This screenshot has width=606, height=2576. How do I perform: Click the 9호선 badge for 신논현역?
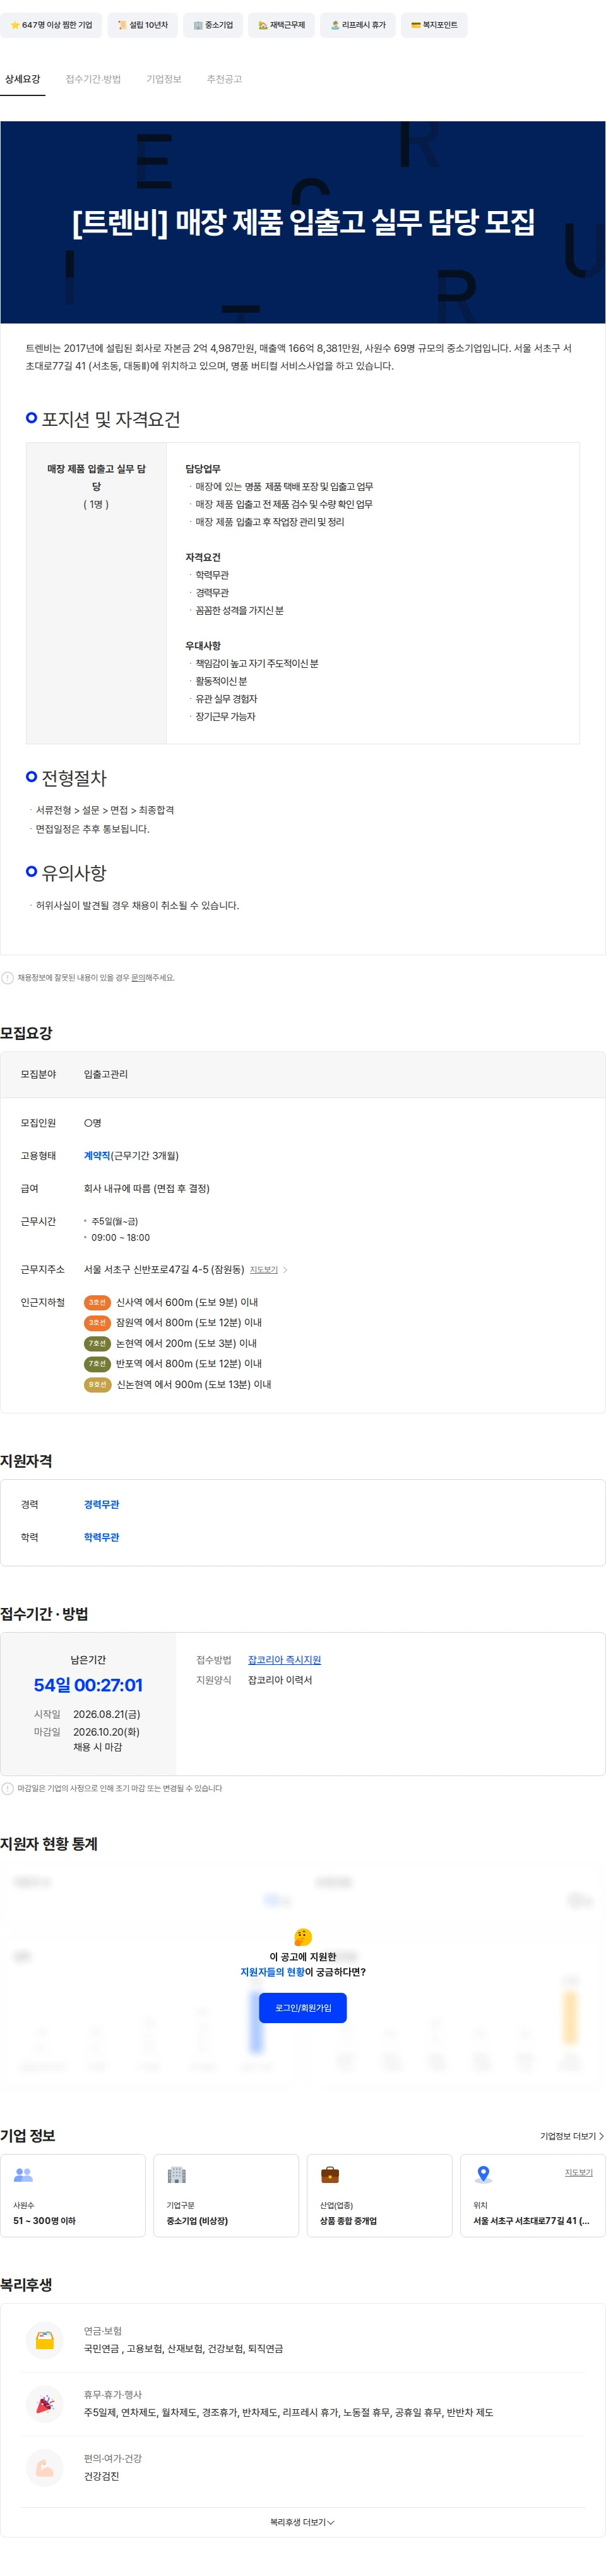point(97,1384)
